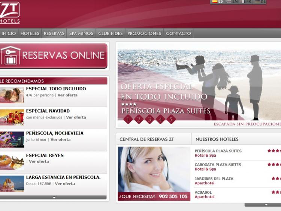Select the French flag FR language
The width and height of the screenshot is (281, 211).
coord(246,1)
